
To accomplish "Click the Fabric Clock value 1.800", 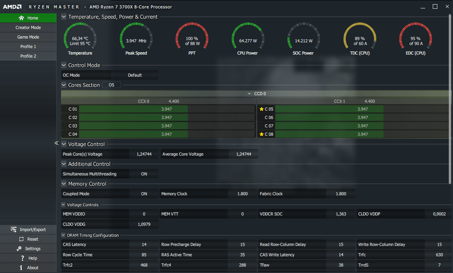I will pyautogui.click(x=341, y=194).
